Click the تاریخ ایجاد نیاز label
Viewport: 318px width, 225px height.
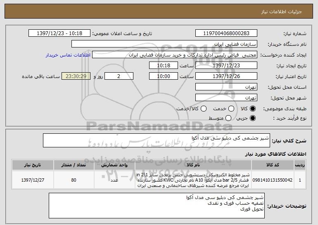pyautogui.click(x=292, y=66)
